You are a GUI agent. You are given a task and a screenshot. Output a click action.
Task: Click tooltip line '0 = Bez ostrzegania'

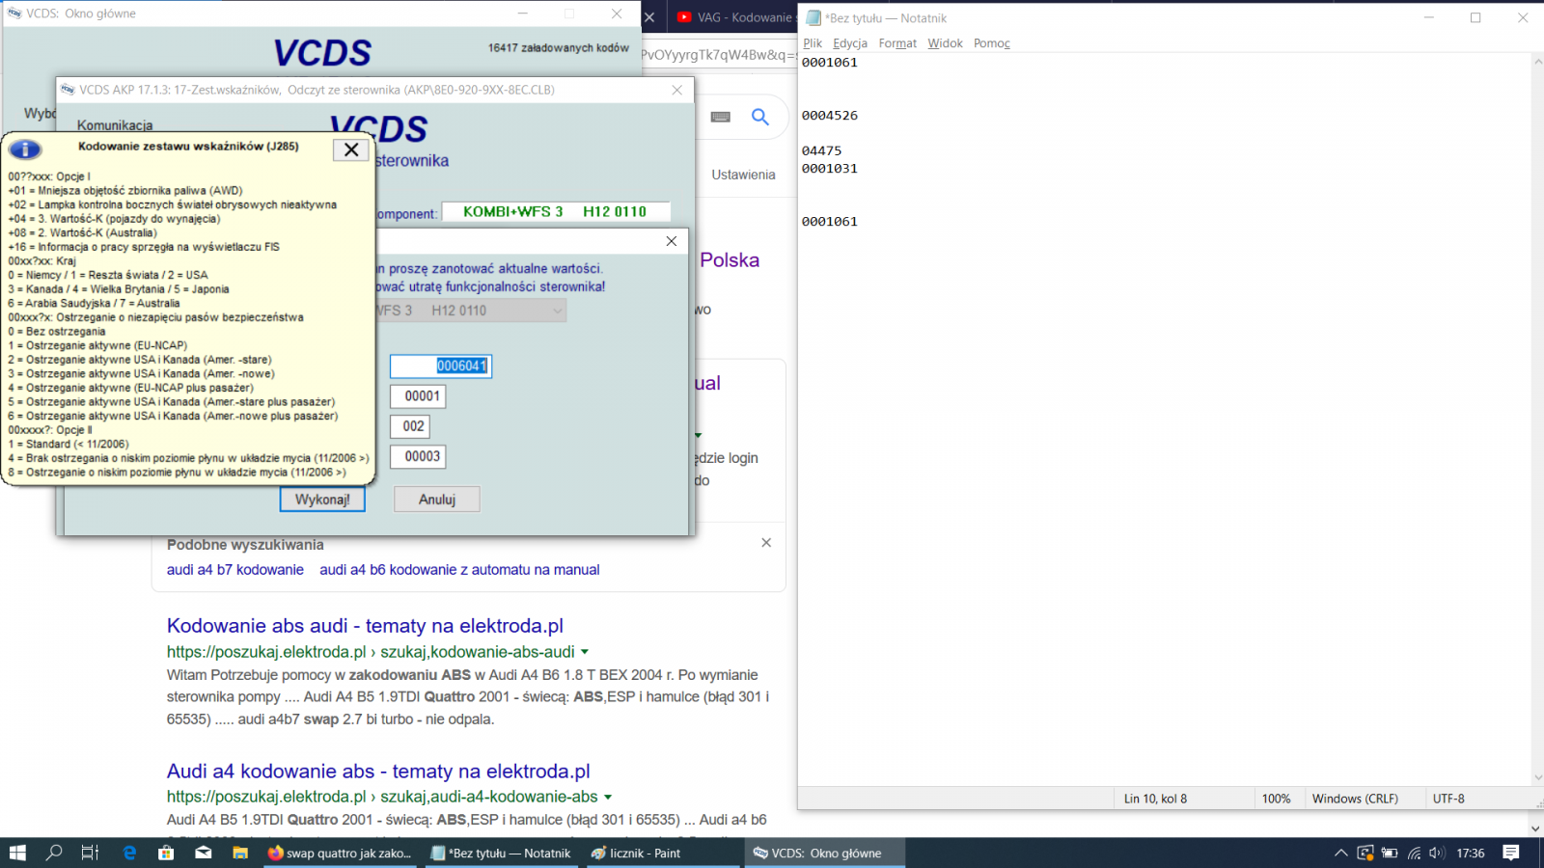click(x=57, y=332)
